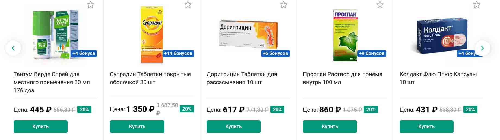Viewport: 500px width, 140px height.
Task: Go to Колдакт Флю Плюс Капсулы link
Action: pyautogui.click(x=438, y=78)
